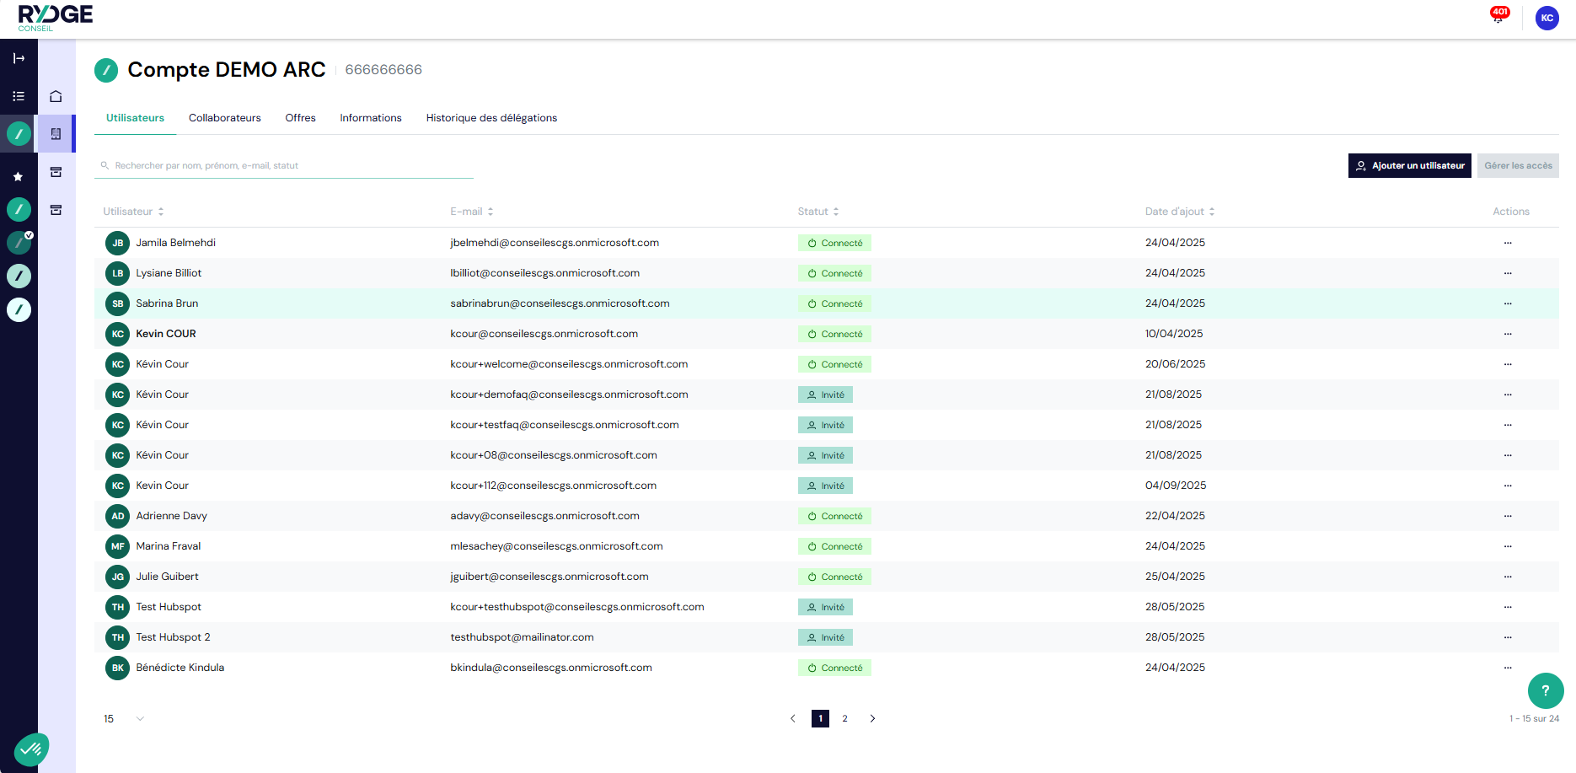Focus the user search input field

tap(287, 166)
